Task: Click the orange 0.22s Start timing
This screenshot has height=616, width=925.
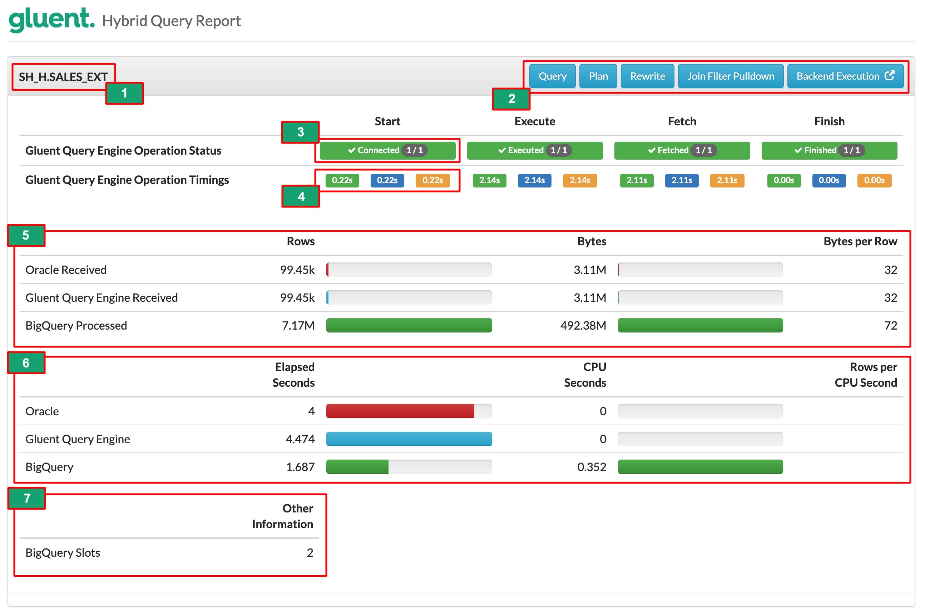Action: [x=432, y=180]
